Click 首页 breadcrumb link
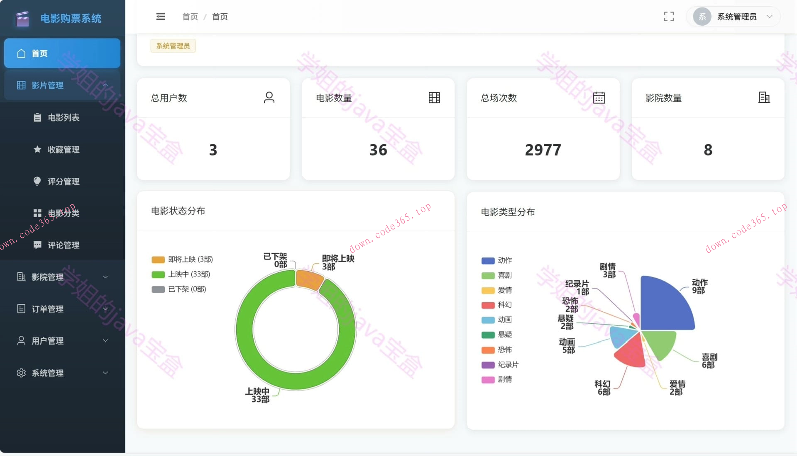797x456 pixels. tap(190, 17)
